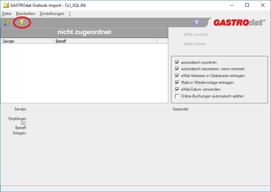Click eMail löschen... button
Image resolution: width=271 pixels, height=192 pixels.
click(196, 44)
